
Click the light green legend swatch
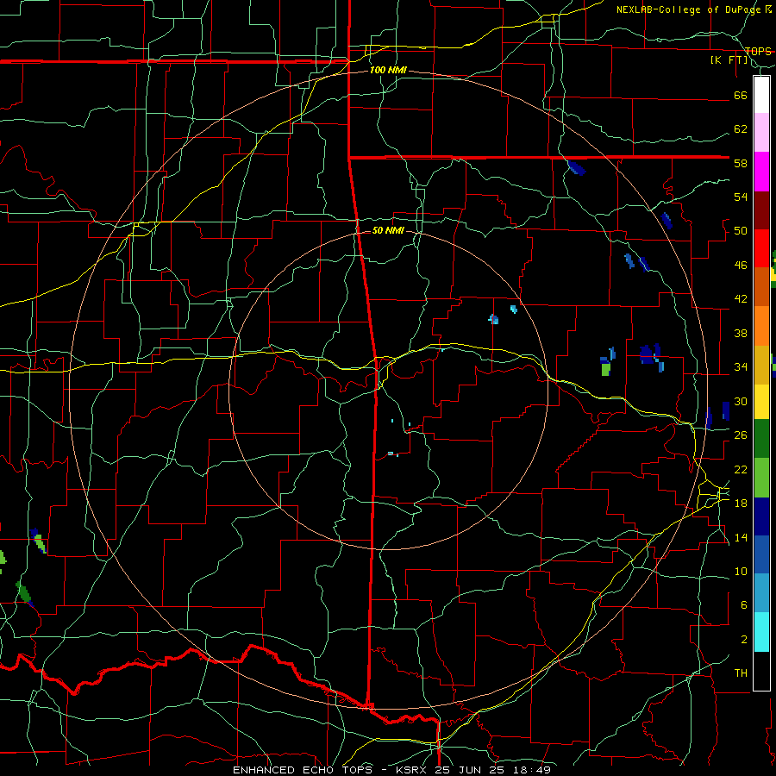(761, 478)
